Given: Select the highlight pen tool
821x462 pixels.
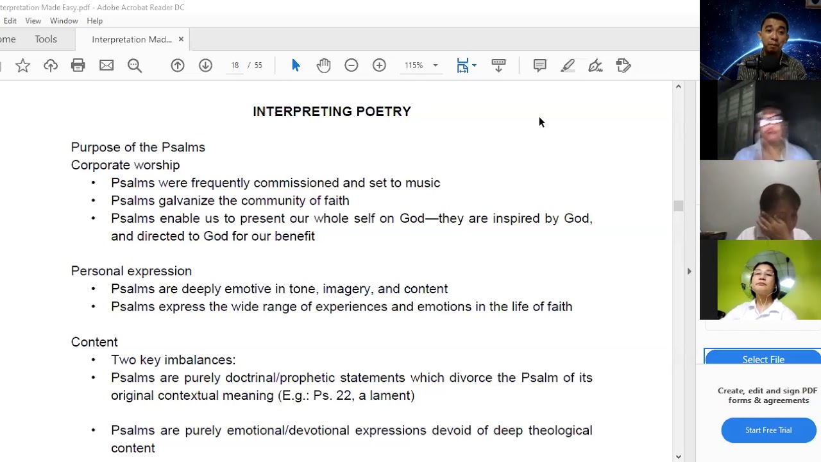Looking at the screenshot, I should [x=568, y=65].
